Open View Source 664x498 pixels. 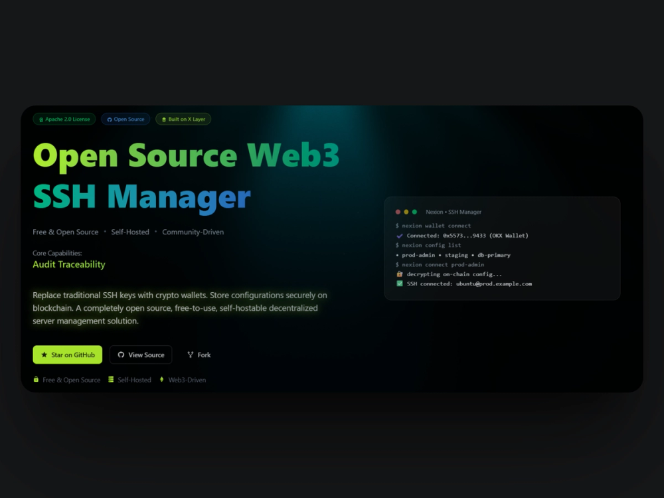tap(141, 355)
